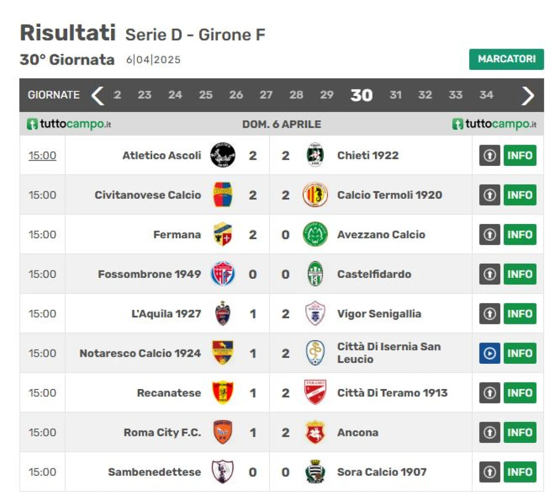555x501 pixels.
Task: Click the Avezzano Calcio green crest
Action: click(315, 234)
